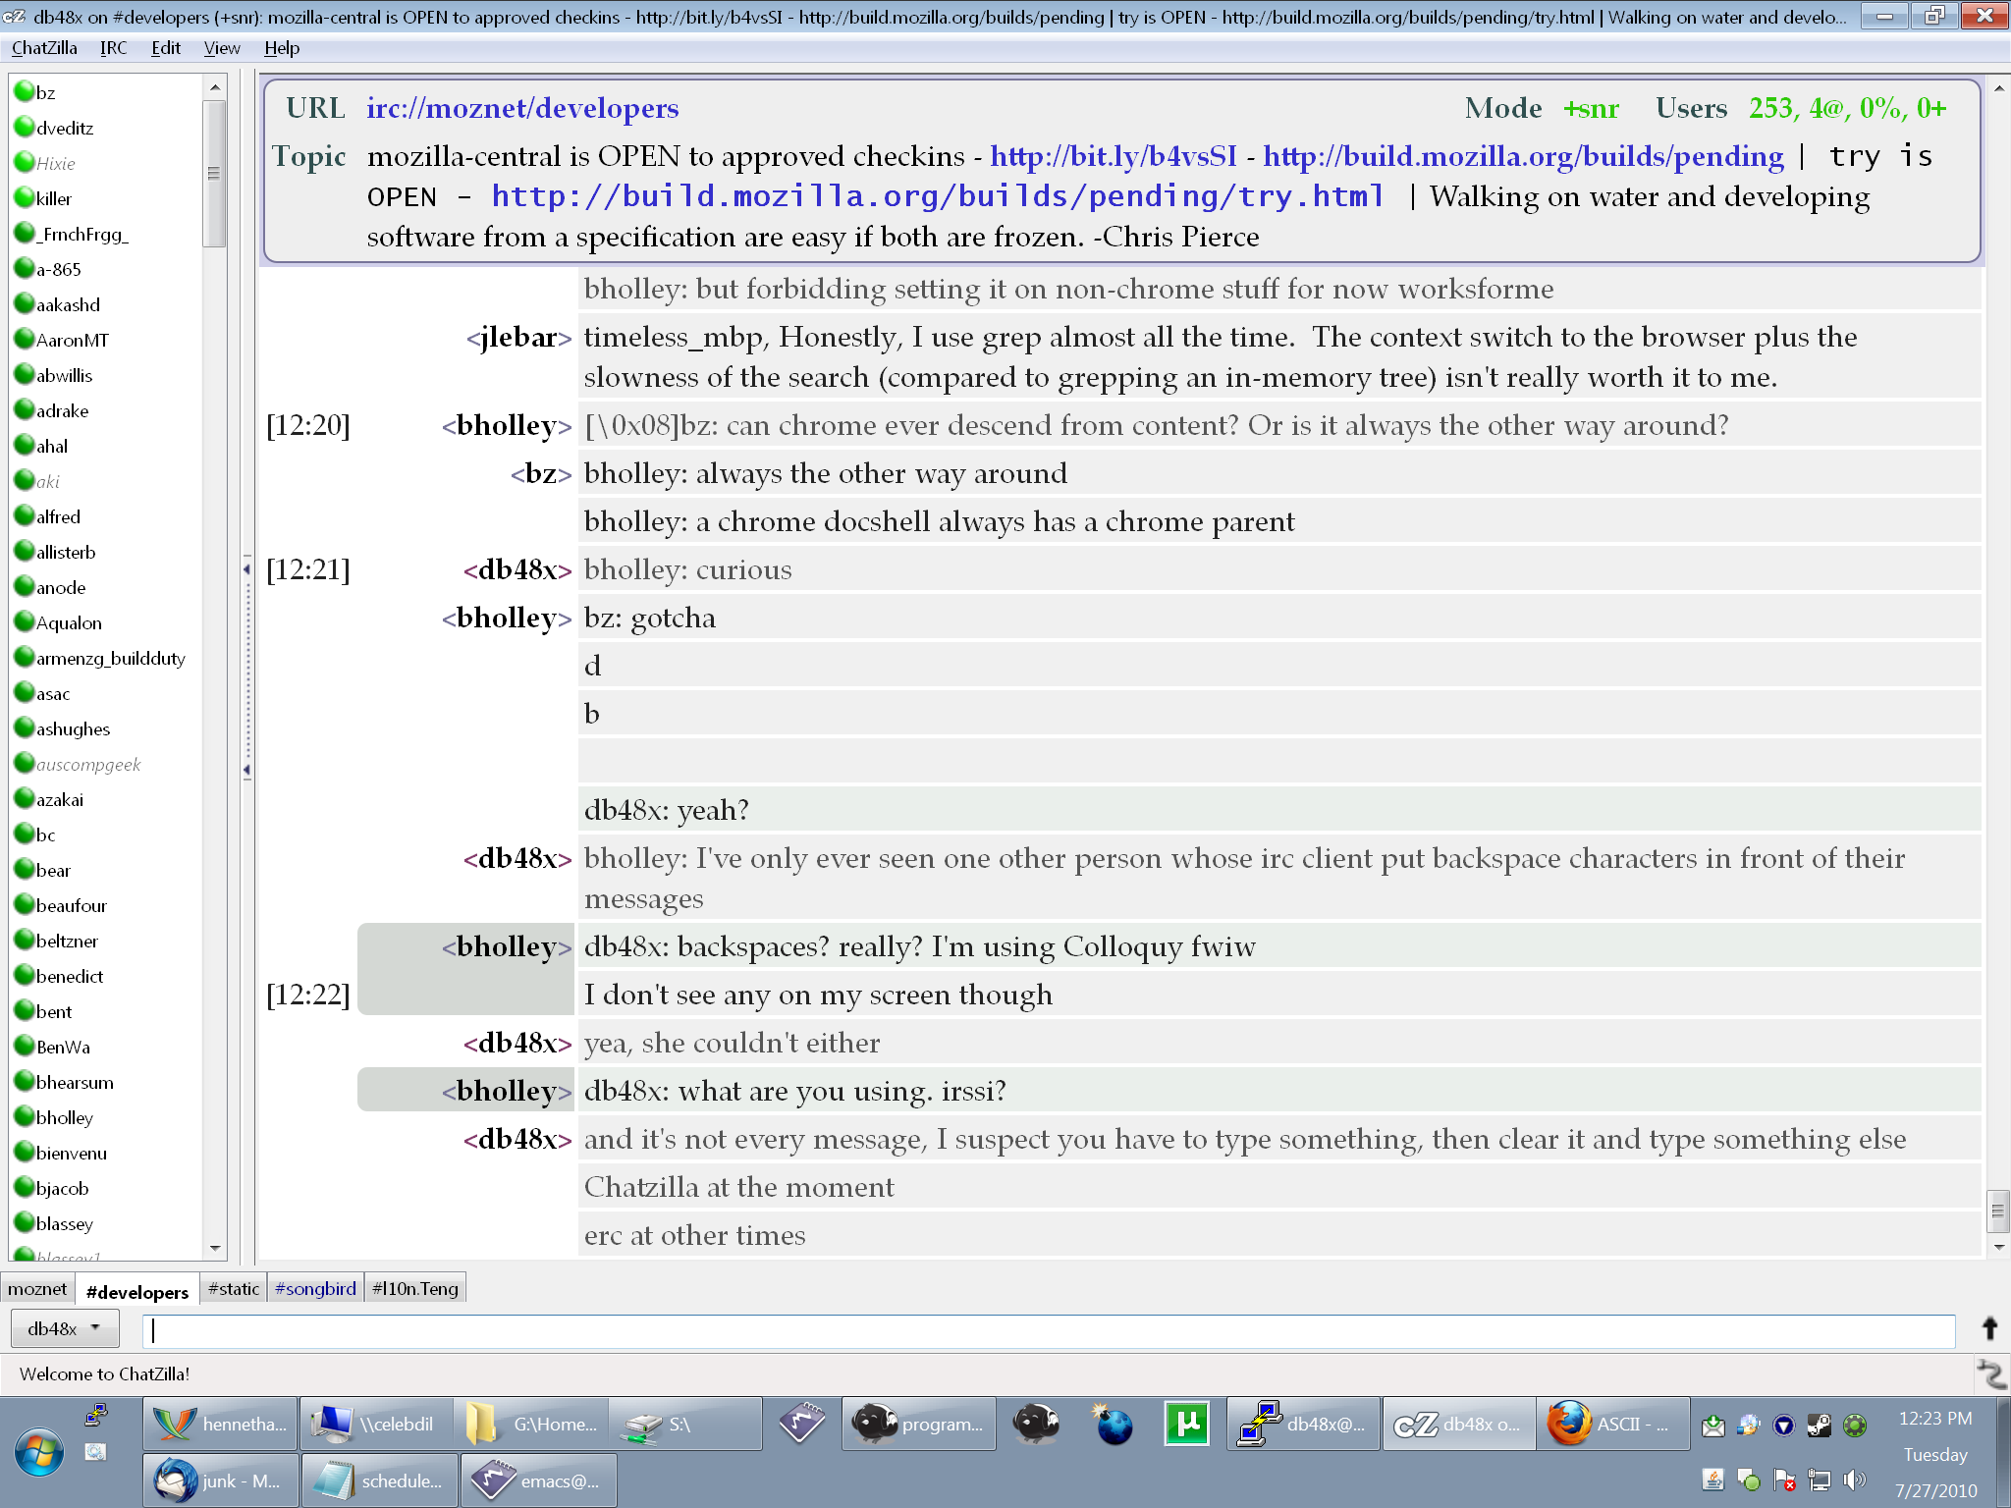Viewport: 2011px width, 1508px height.
Task: Open the Edit menu
Action: 166,48
